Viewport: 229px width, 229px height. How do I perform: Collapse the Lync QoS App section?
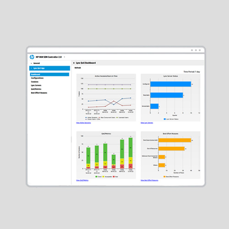[31, 68]
